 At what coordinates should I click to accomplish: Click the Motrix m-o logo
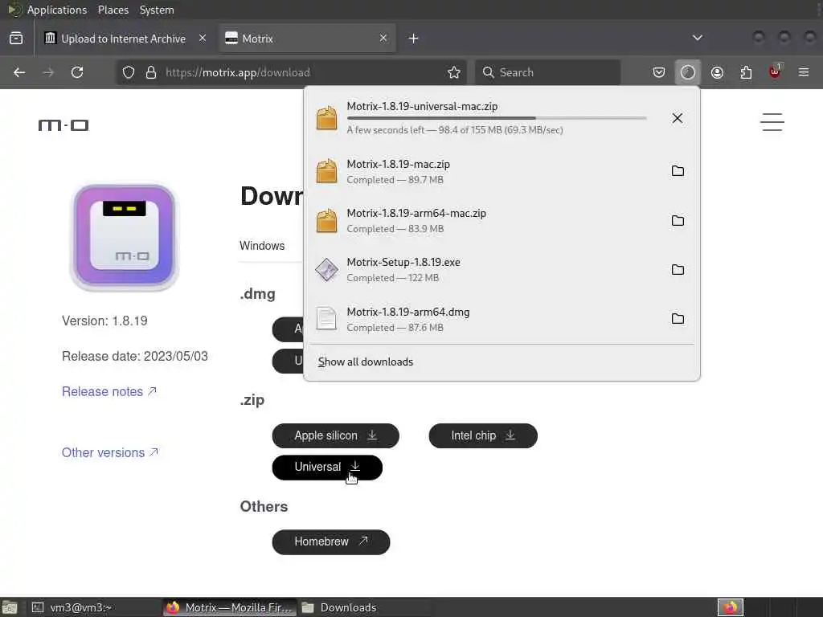point(63,125)
